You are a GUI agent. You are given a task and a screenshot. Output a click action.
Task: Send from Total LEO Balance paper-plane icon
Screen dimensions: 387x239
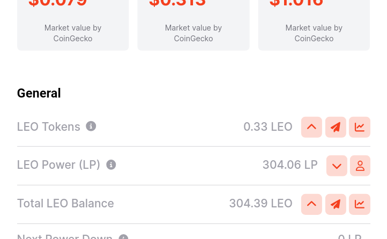pos(336,204)
